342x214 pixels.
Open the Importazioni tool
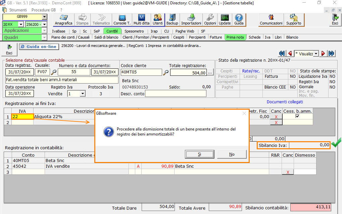[191, 19]
